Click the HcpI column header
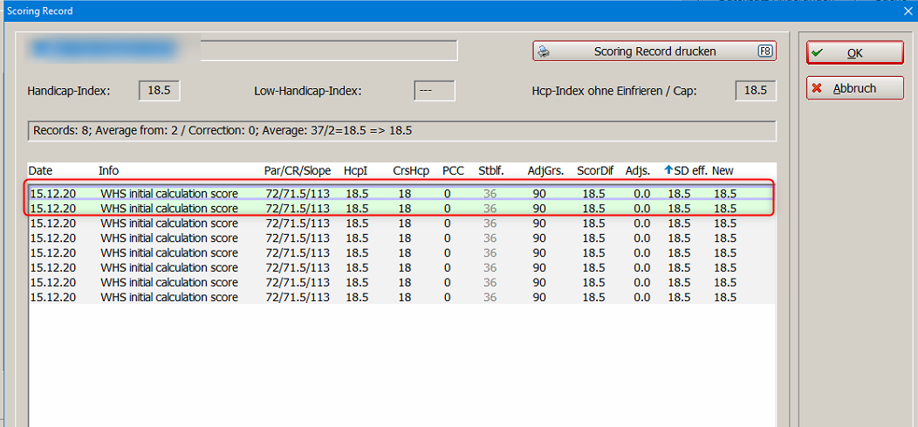This screenshot has width=918, height=427. click(358, 171)
